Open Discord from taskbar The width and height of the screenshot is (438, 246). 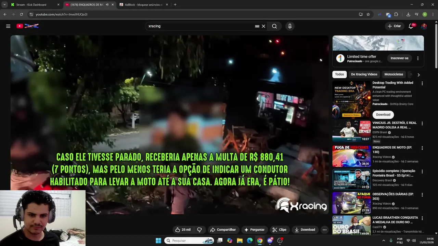point(270,241)
